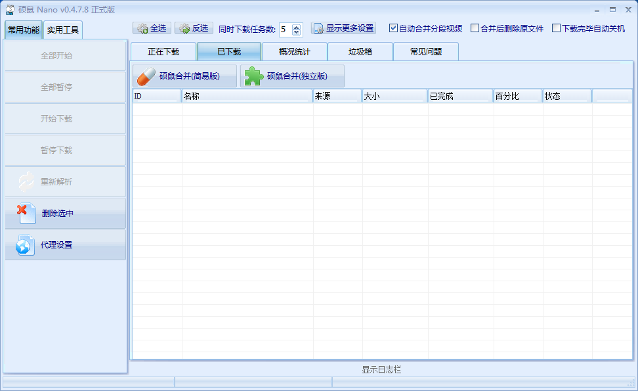Enable 合并后删除原文件 checkbox

[475, 28]
